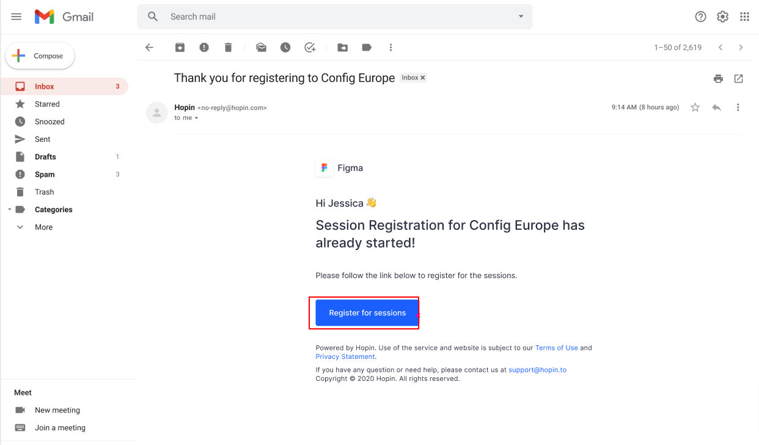759x445 pixels.
Task: Open the Move to folder icon
Action: 343,47
